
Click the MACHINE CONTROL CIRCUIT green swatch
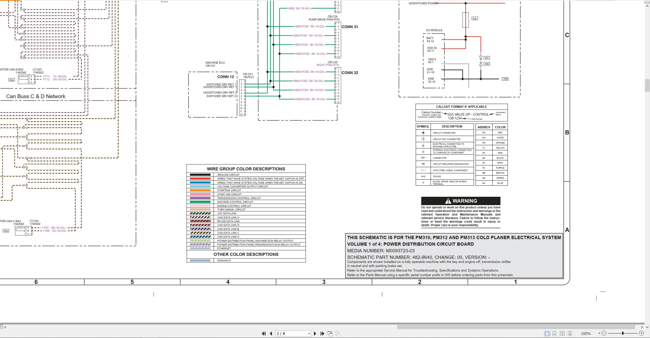coord(200,202)
